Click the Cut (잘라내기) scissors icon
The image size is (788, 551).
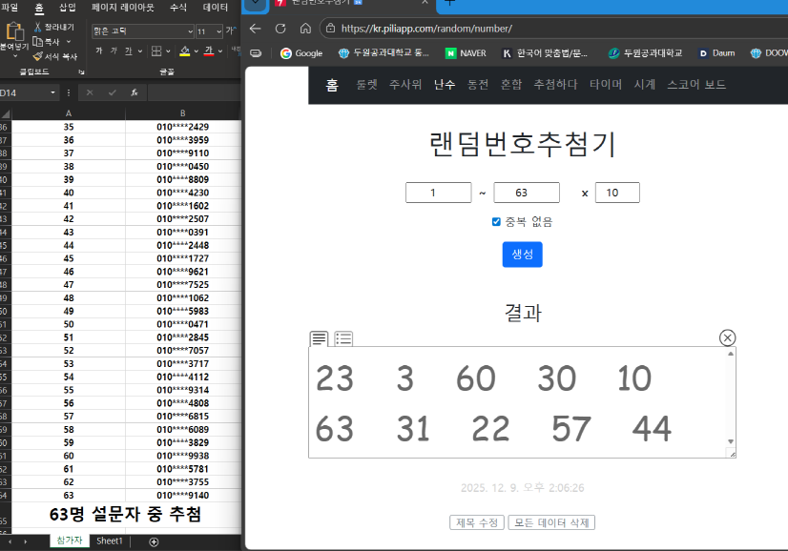click(x=37, y=28)
